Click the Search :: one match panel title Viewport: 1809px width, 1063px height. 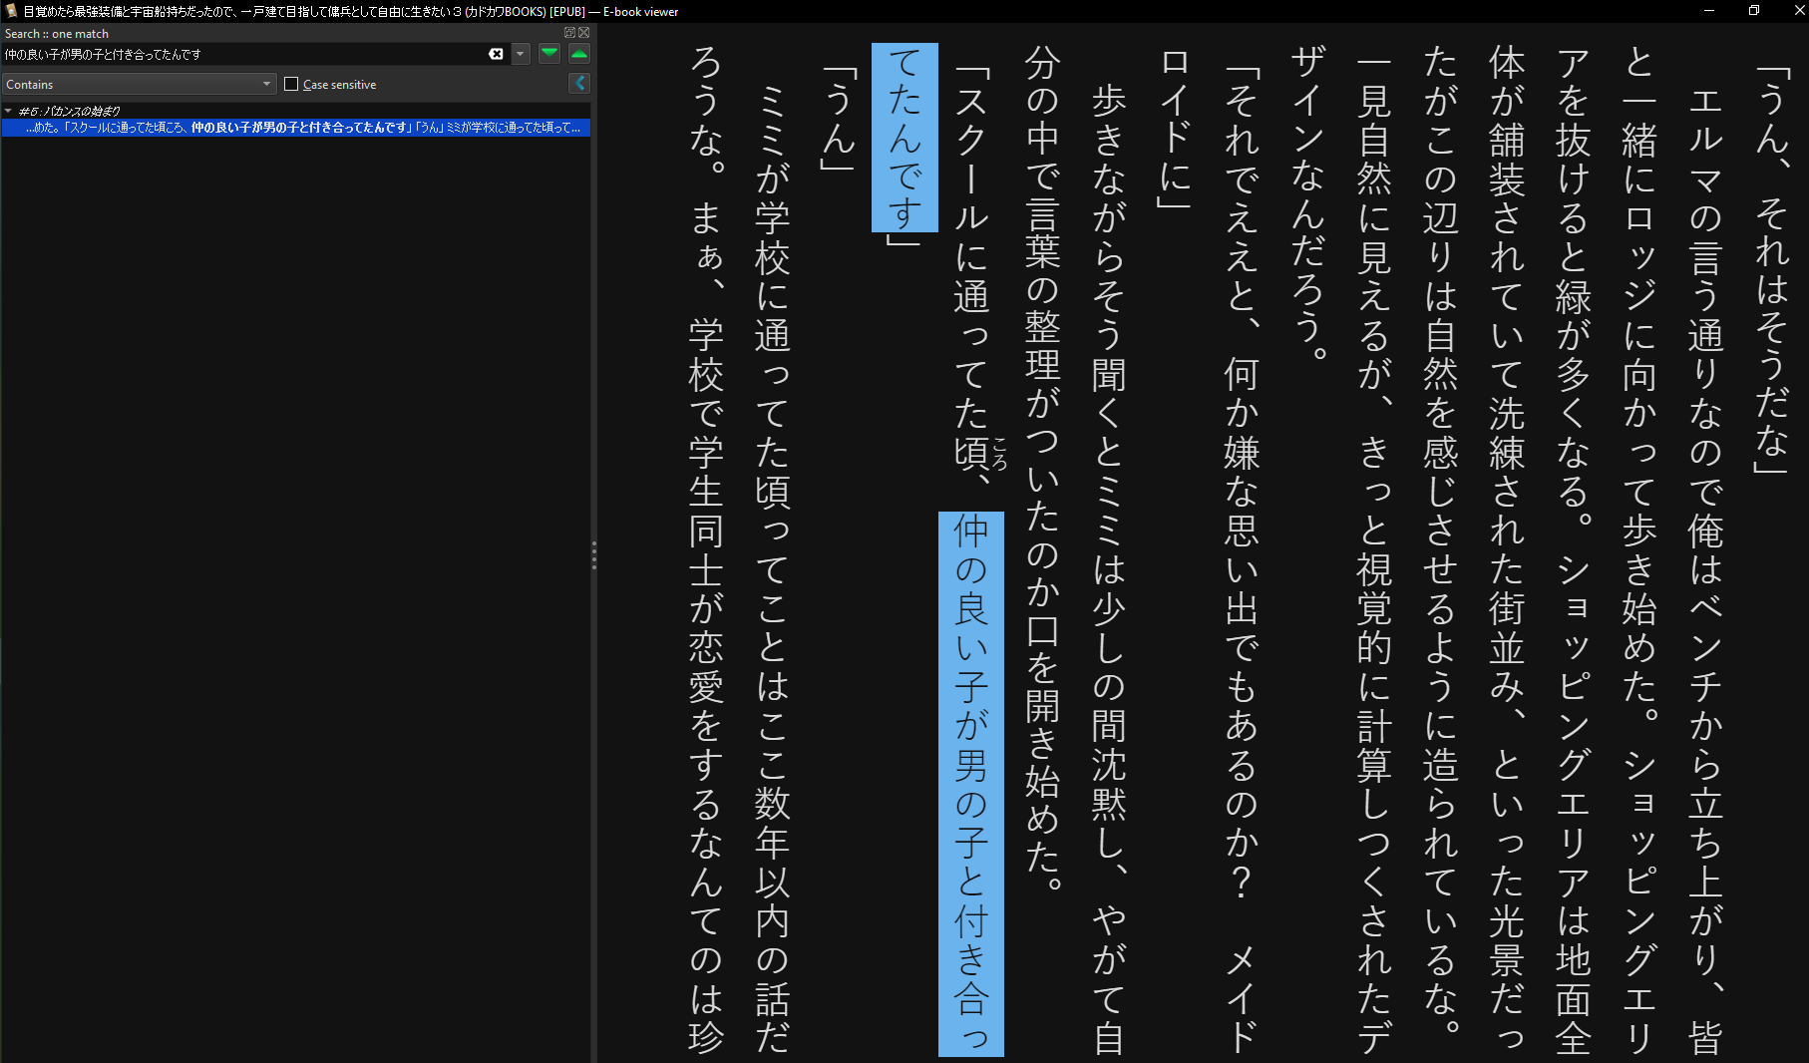coord(57,33)
